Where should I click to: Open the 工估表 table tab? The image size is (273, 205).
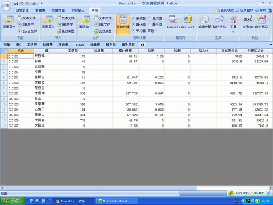tap(32, 45)
